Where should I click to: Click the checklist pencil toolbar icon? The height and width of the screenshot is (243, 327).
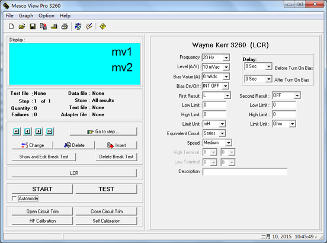point(89,27)
